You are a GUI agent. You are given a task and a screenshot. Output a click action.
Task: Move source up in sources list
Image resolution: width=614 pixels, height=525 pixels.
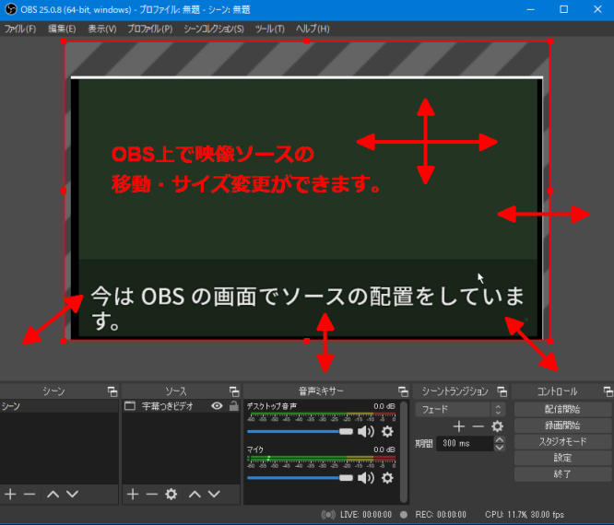(195, 494)
